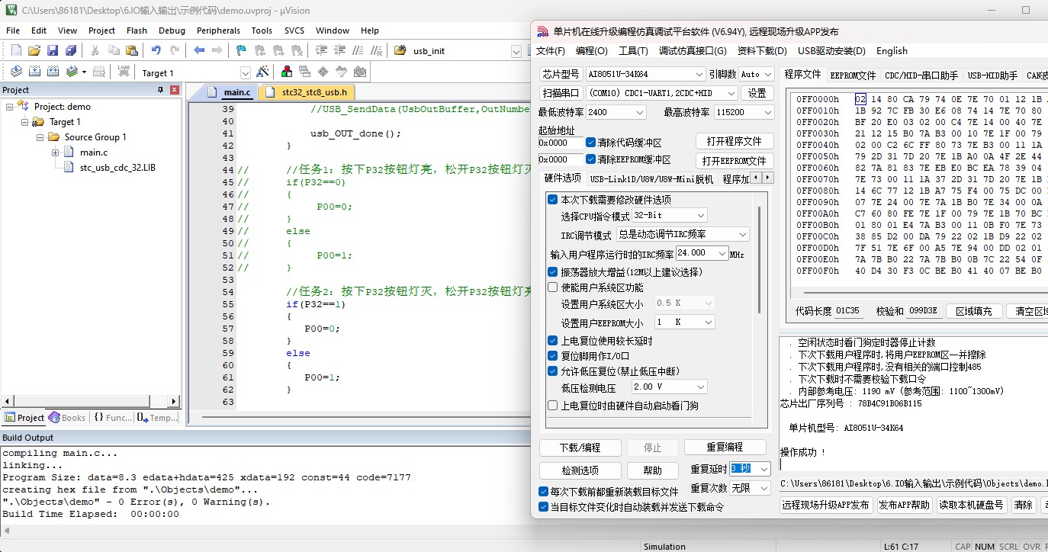Image resolution: width=1048 pixels, height=552 pixels.
Task: Click the Batch Build icon
Action: tap(73, 72)
